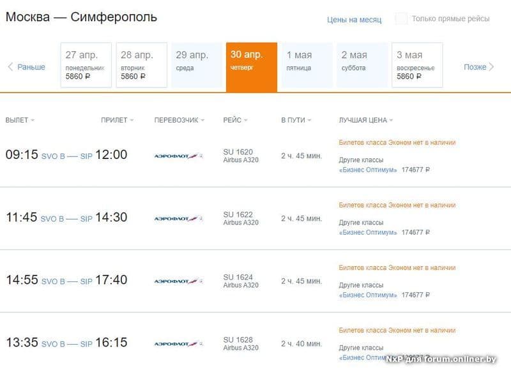Image resolution: width=511 pixels, height=374 pixels.
Task: Click the right arrow next to Позже
Action: click(491, 67)
